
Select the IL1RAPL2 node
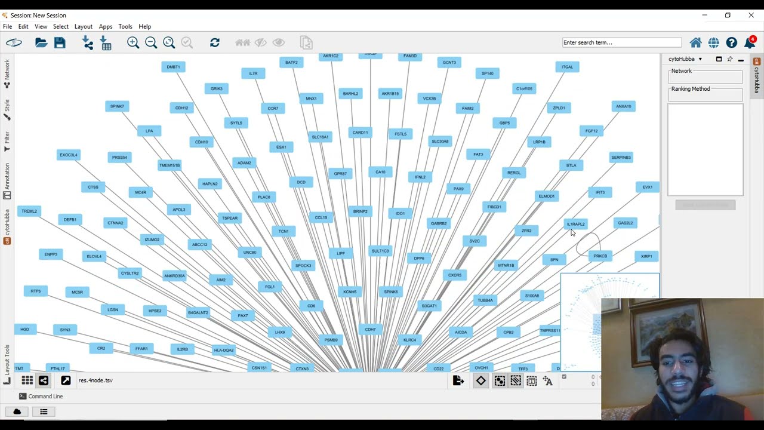(x=576, y=224)
